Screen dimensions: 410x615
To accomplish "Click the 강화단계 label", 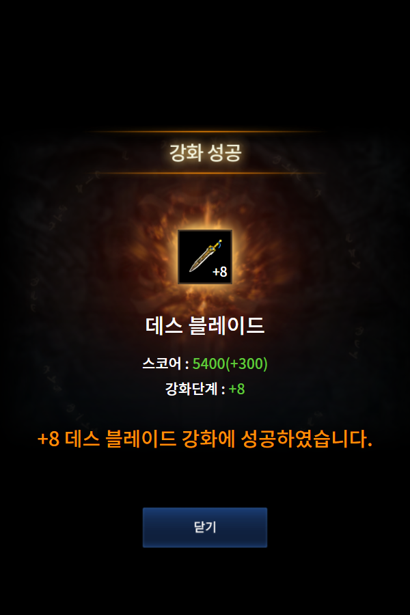I will pyautogui.click(x=191, y=389).
